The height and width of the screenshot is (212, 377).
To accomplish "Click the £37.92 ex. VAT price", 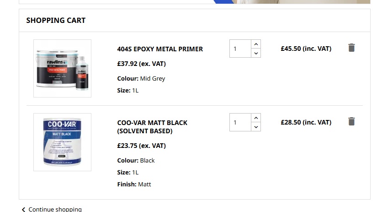I will pos(141,64).
